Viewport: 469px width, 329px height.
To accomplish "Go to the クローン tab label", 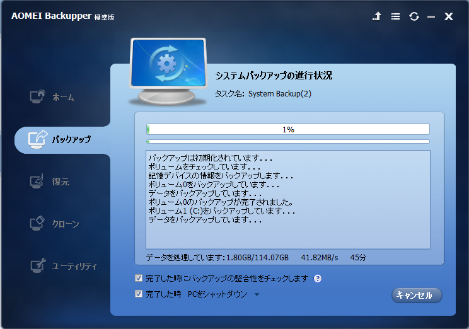I will (x=66, y=224).
